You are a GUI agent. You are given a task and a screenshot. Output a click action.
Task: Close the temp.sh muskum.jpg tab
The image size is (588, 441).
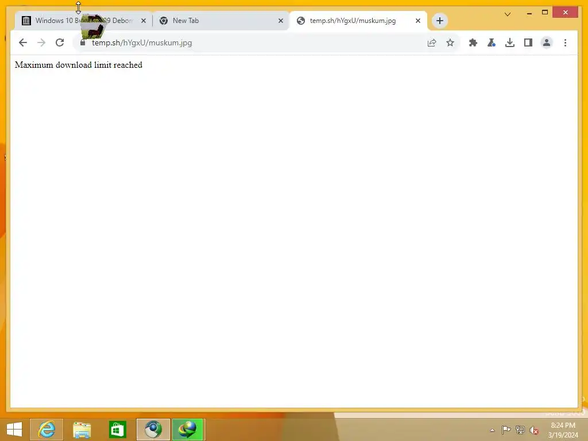click(418, 21)
